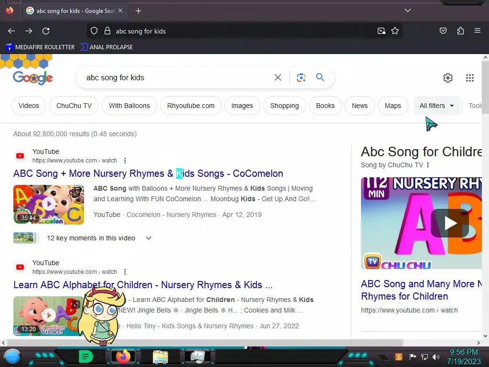Search by image with Google Lens
This screenshot has height=367, width=489.
[301, 77]
